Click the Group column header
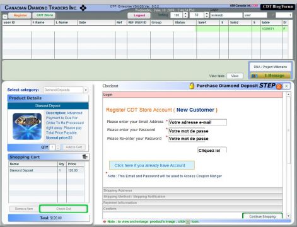The image size is (297, 227). [x=162, y=23]
